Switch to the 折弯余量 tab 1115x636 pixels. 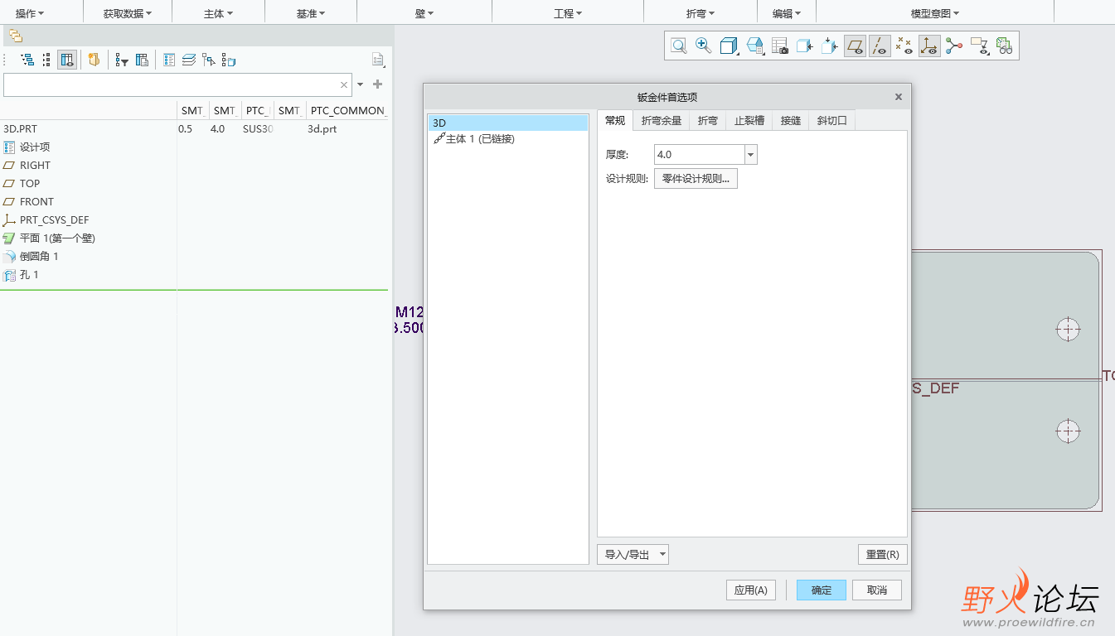(x=662, y=121)
